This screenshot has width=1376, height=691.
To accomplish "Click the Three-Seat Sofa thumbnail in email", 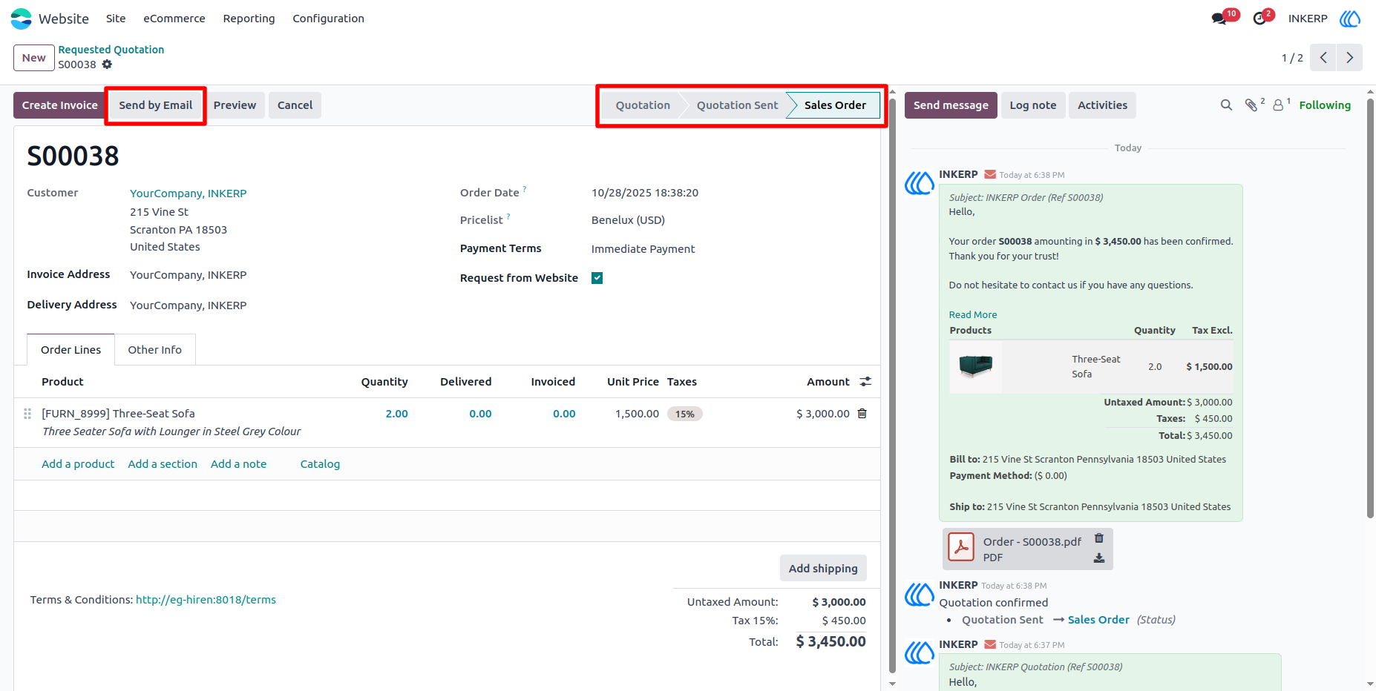I will point(976,366).
